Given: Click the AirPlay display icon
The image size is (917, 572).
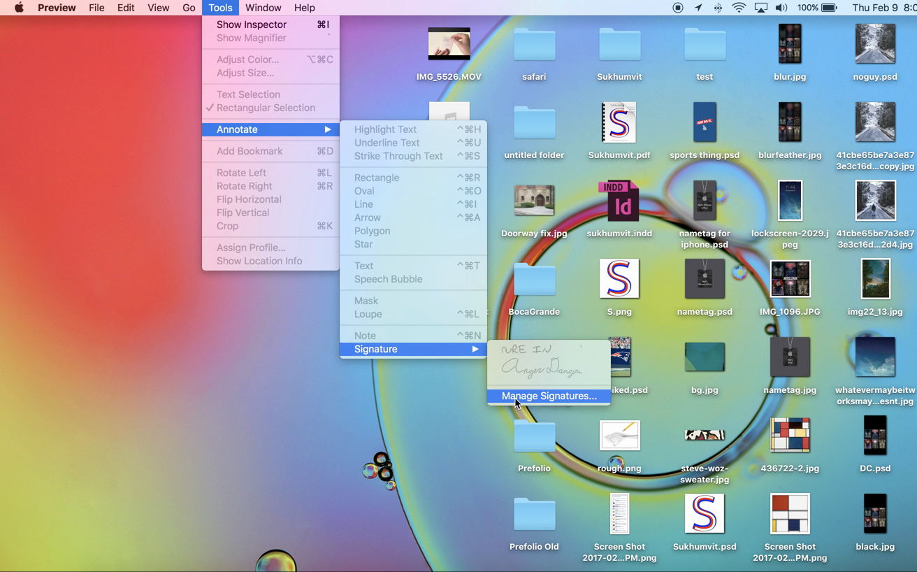Looking at the screenshot, I should click(760, 8).
